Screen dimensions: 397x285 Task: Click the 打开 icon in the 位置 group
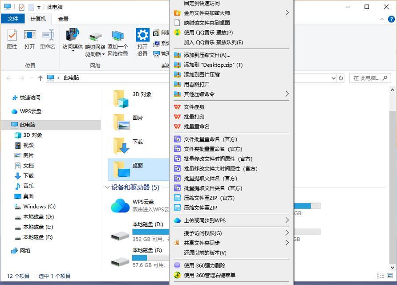coord(30,35)
